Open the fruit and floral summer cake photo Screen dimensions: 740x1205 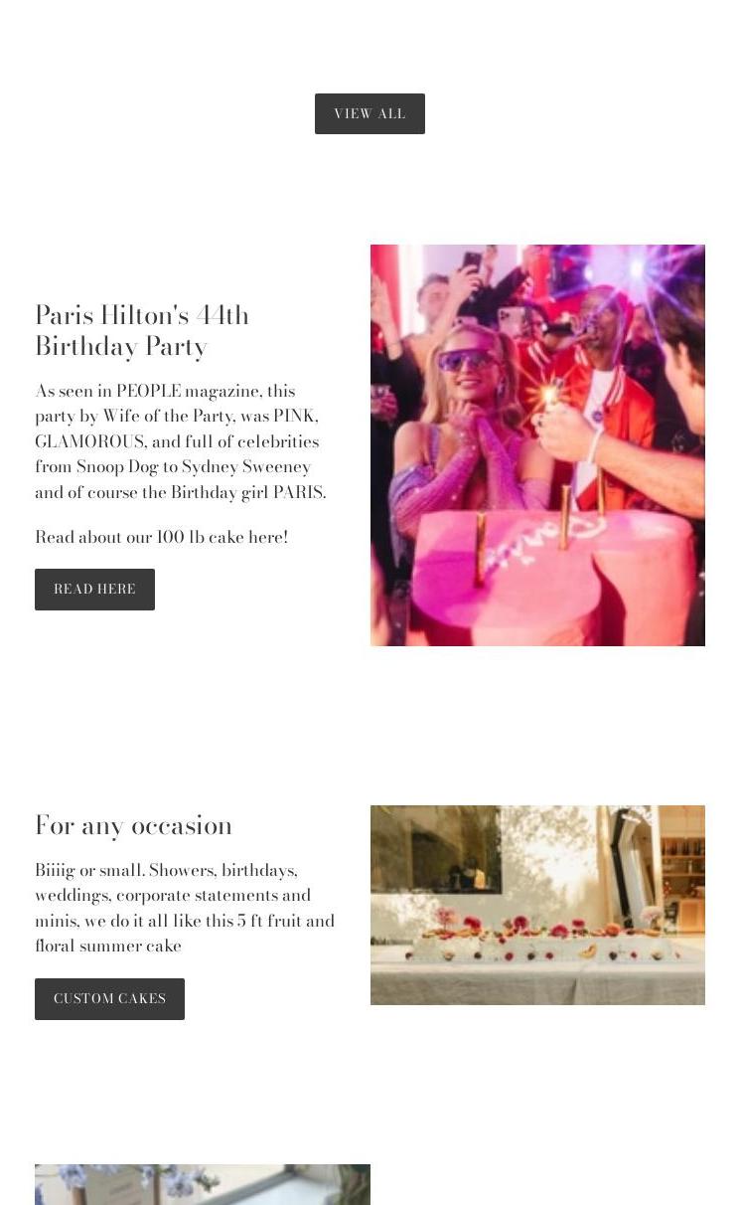pyautogui.click(x=537, y=905)
